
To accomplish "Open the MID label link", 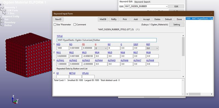I will (x=58, y=44).
